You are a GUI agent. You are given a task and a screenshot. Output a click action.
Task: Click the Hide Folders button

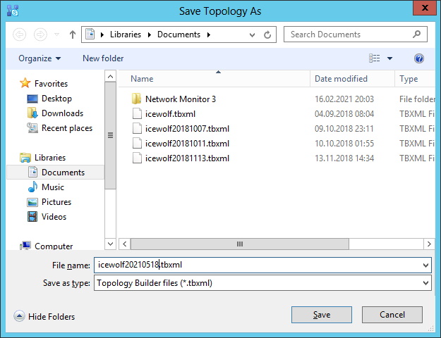44,316
